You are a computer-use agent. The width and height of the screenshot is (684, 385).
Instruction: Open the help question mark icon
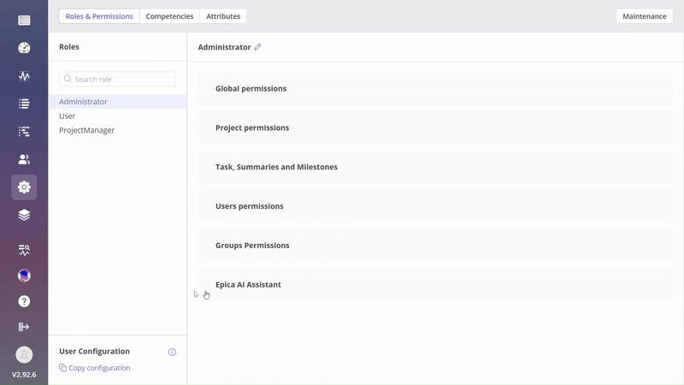(24, 301)
